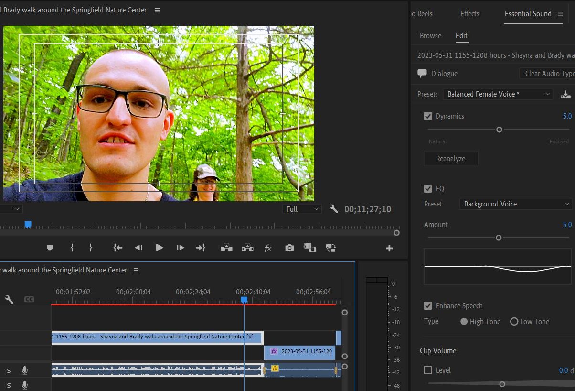The height and width of the screenshot is (391, 575).
Task: Click the Extract button
Action: 247,248
